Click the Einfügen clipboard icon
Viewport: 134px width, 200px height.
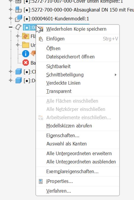[x=41, y=39]
